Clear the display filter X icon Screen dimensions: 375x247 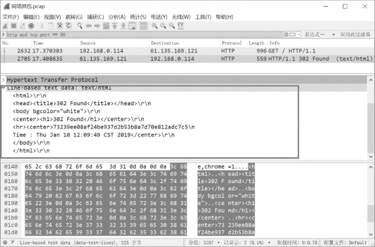[286, 35]
